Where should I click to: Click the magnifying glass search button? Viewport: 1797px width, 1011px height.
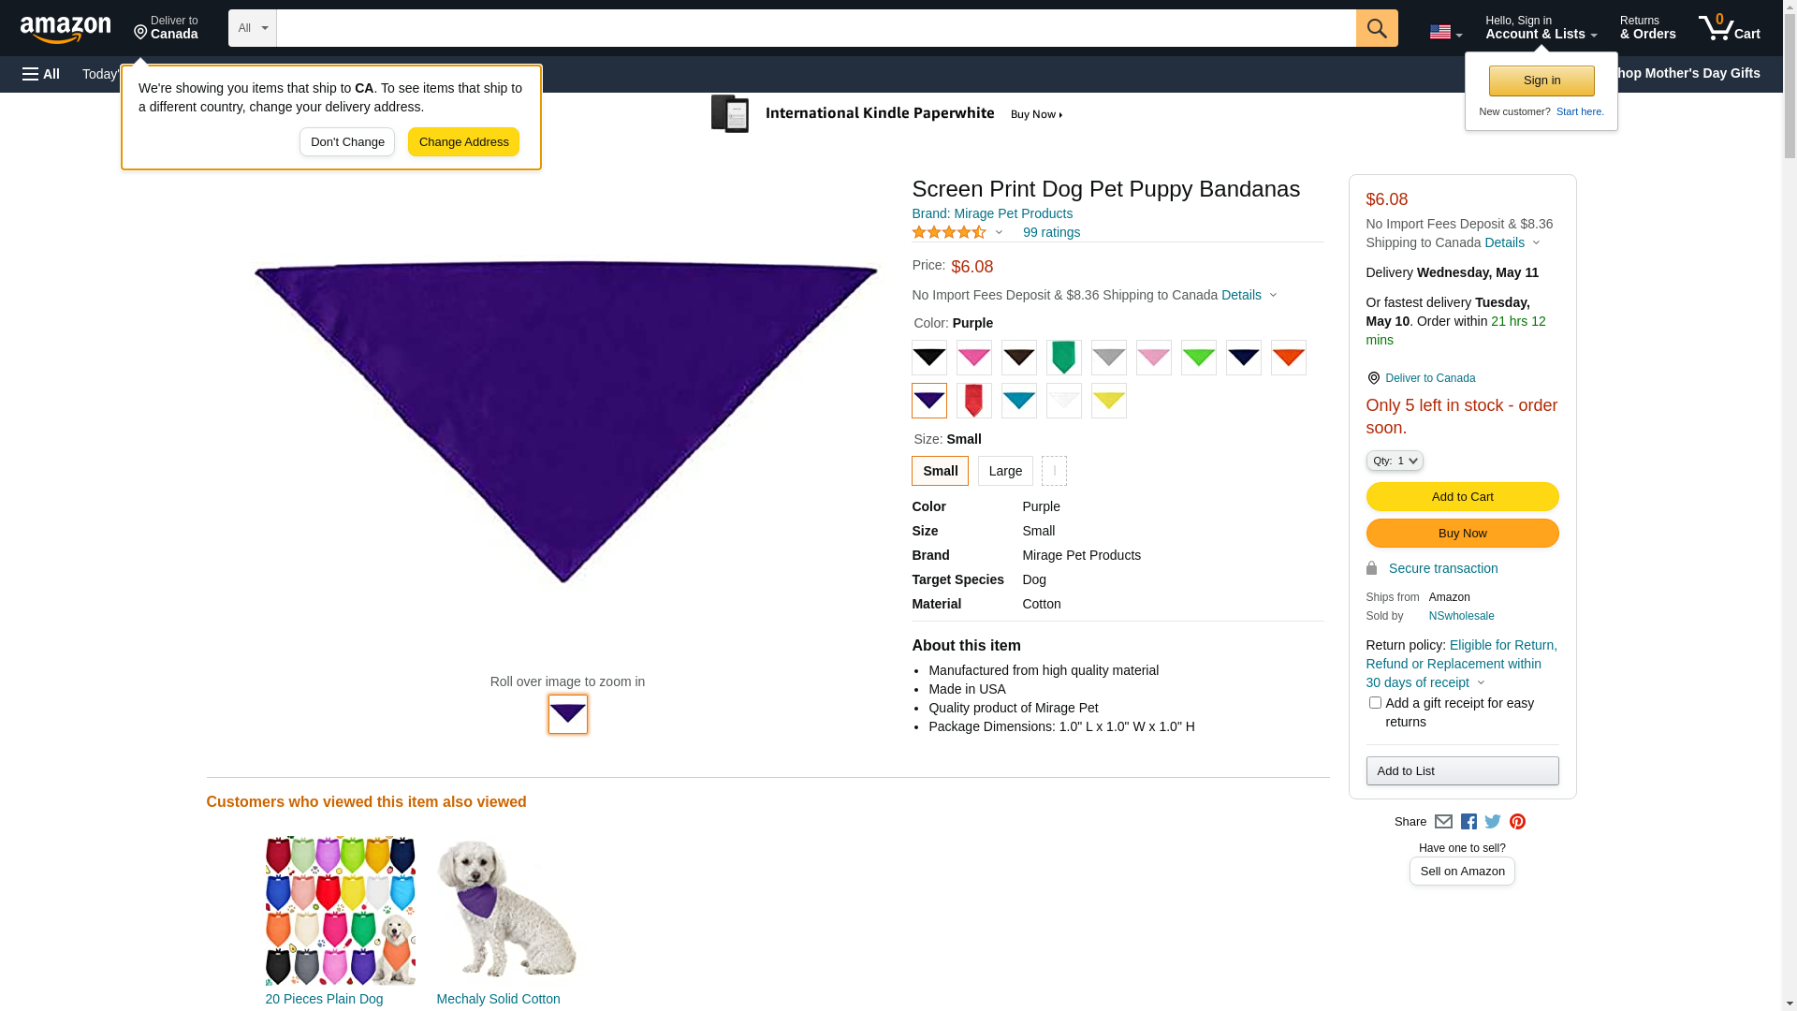pyautogui.click(x=1376, y=28)
